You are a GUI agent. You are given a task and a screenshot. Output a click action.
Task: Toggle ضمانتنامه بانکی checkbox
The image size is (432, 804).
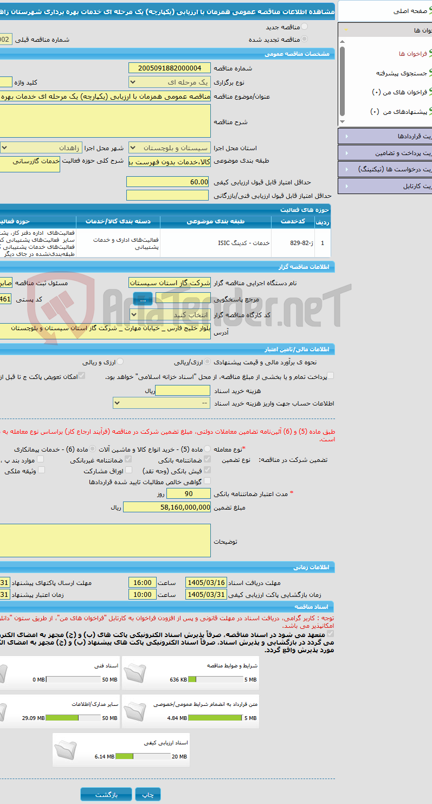[x=207, y=459]
